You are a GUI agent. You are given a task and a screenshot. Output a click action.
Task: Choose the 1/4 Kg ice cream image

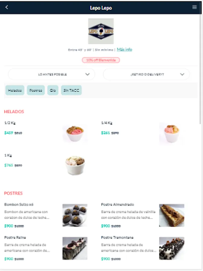(x=172, y=134)
